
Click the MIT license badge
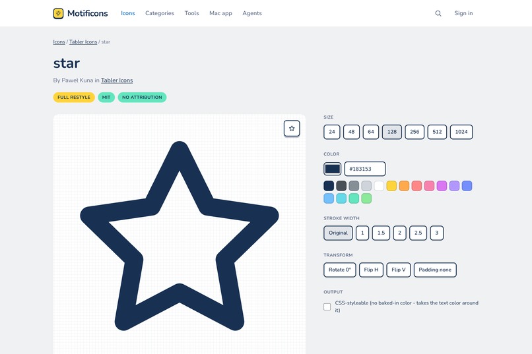(106, 97)
